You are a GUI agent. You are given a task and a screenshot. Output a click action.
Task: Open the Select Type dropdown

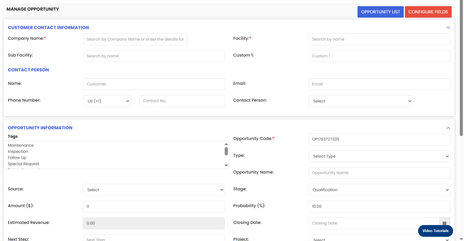click(379, 156)
